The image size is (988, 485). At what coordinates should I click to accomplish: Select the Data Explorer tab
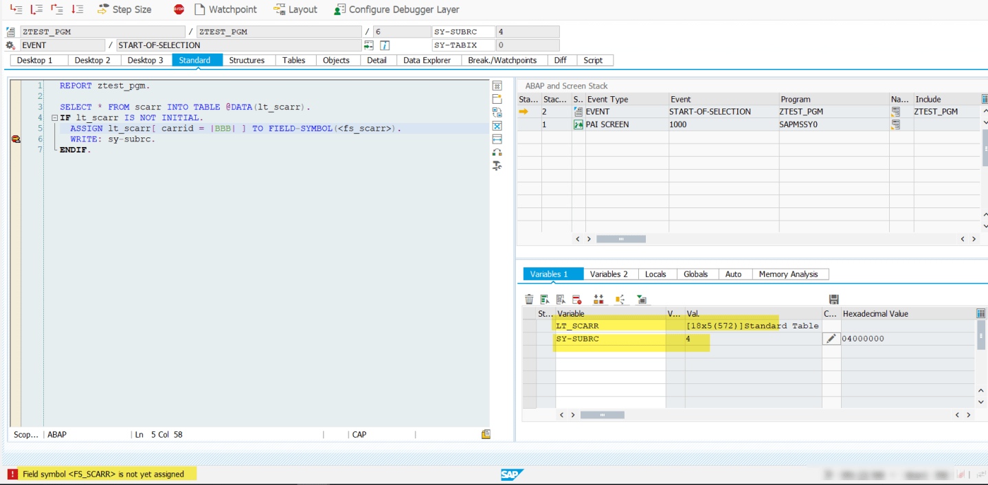click(x=428, y=60)
